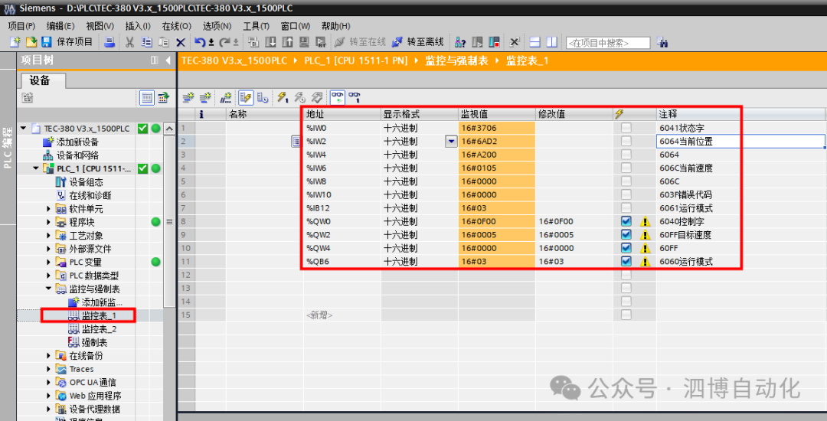
Task: Print using the printer toolbar icon
Action: pos(110,42)
